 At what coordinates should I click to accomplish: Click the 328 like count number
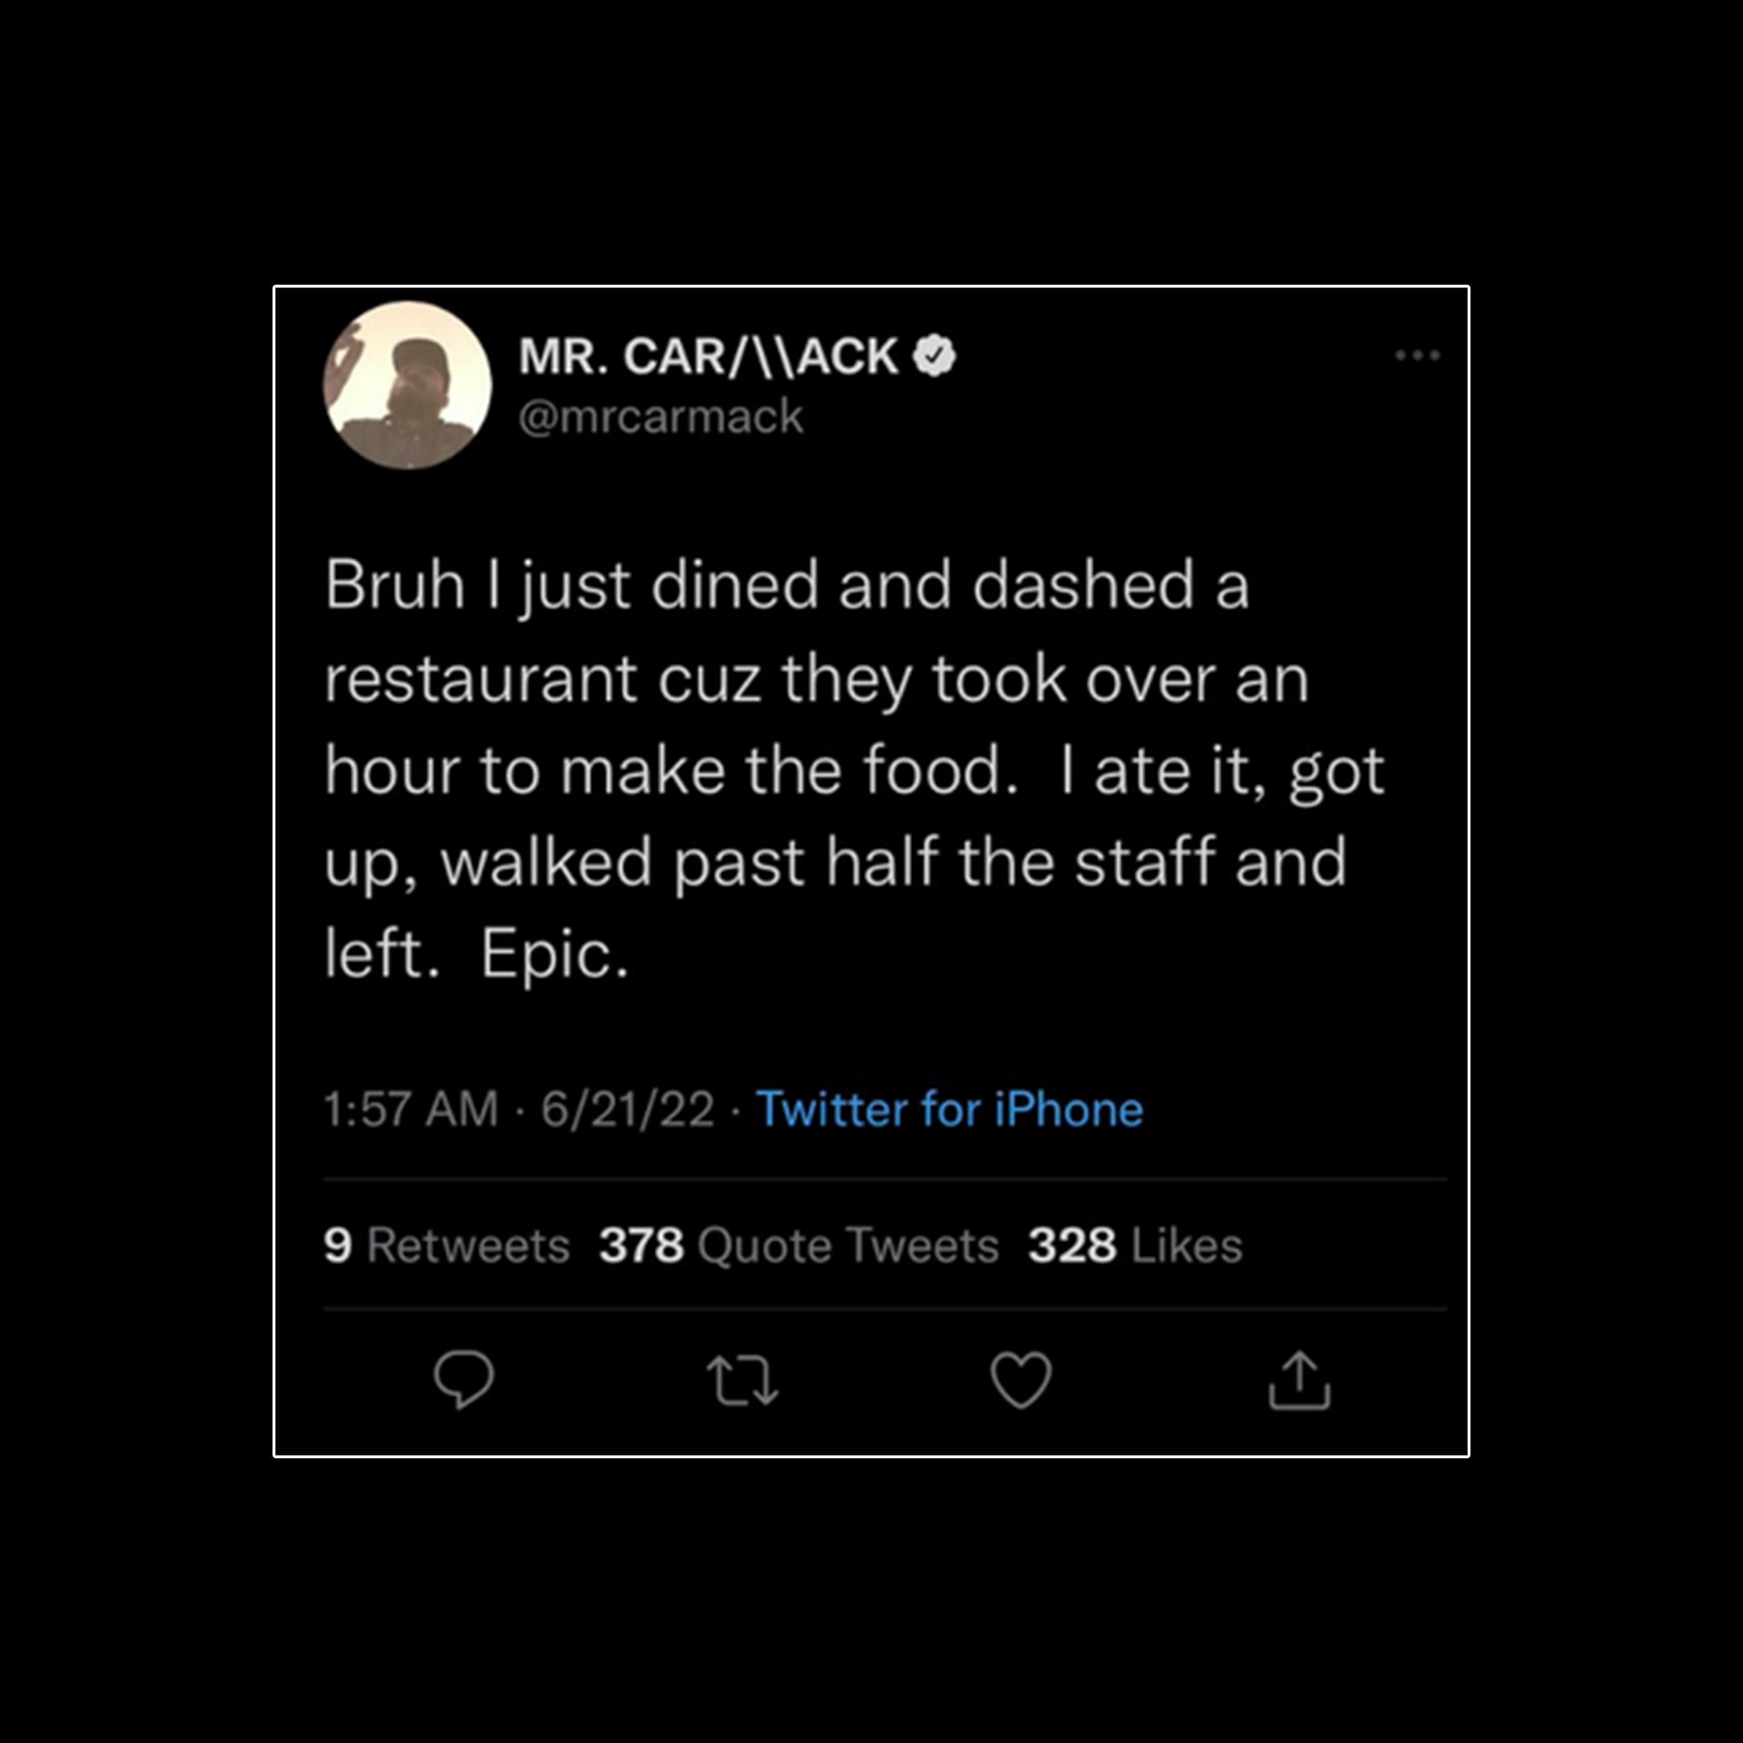point(1072,1246)
